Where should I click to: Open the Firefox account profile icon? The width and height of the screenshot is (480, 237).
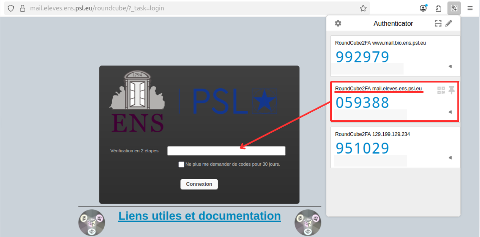[x=423, y=8]
